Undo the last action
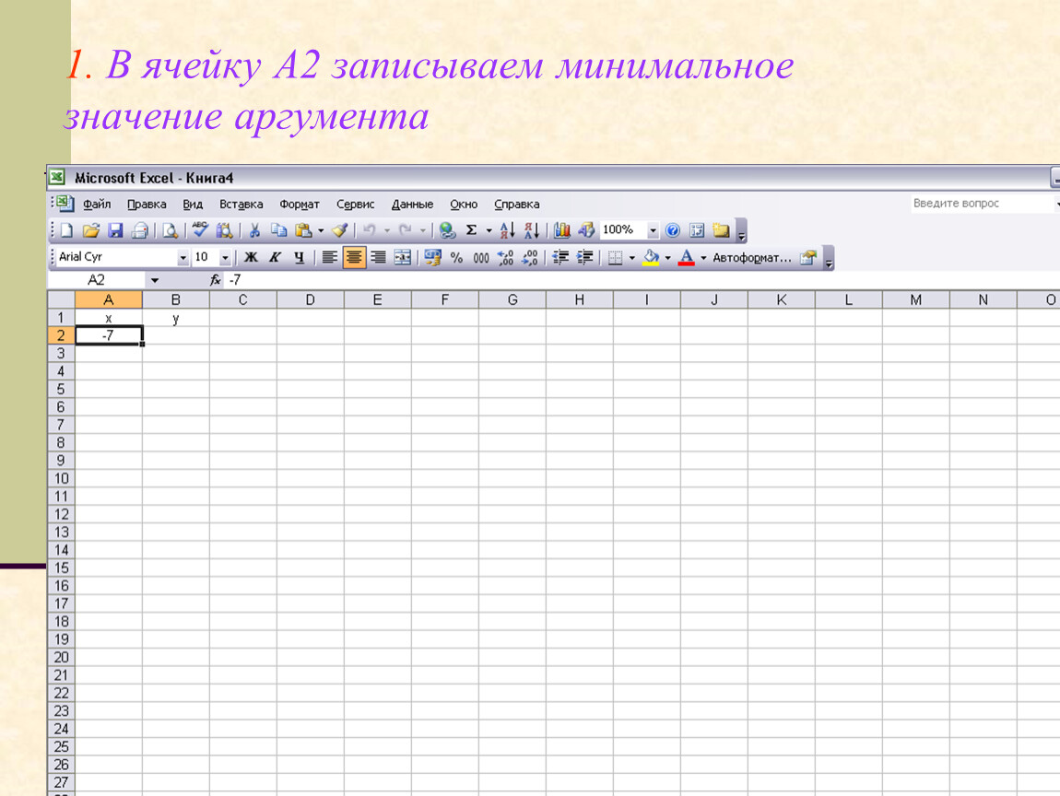The height and width of the screenshot is (796, 1060). [369, 230]
